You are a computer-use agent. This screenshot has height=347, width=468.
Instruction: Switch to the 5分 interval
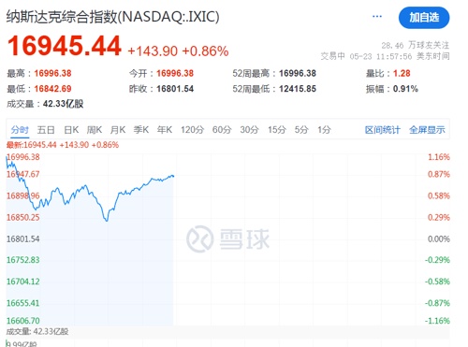(x=301, y=130)
